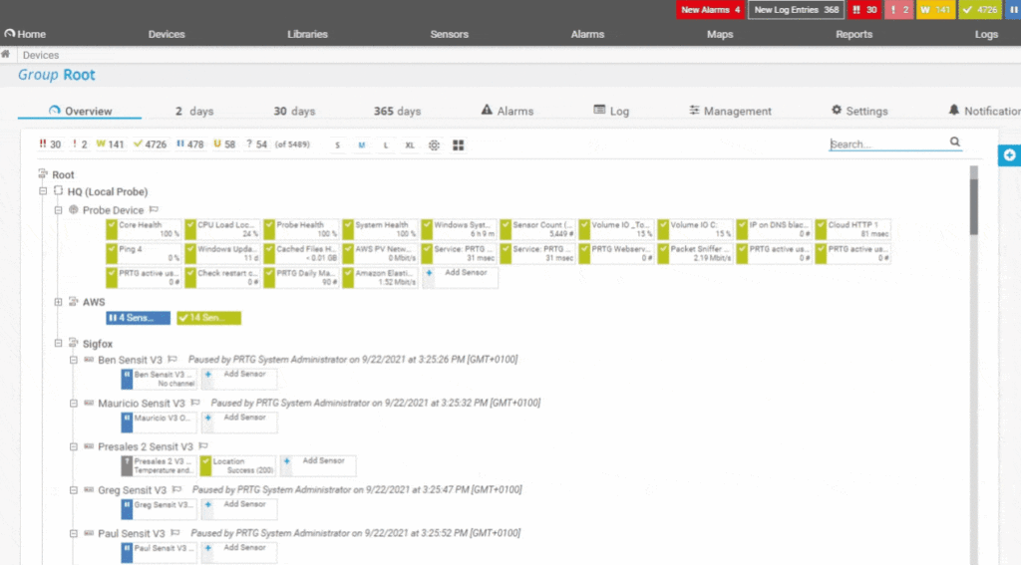Image resolution: width=1021 pixels, height=565 pixels.
Task: Click the yellow W 141 warnings badge in header
Action: (x=935, y=10)
